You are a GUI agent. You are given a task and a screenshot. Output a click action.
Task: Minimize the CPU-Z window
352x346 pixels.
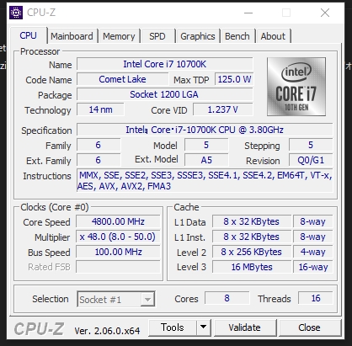248,13
